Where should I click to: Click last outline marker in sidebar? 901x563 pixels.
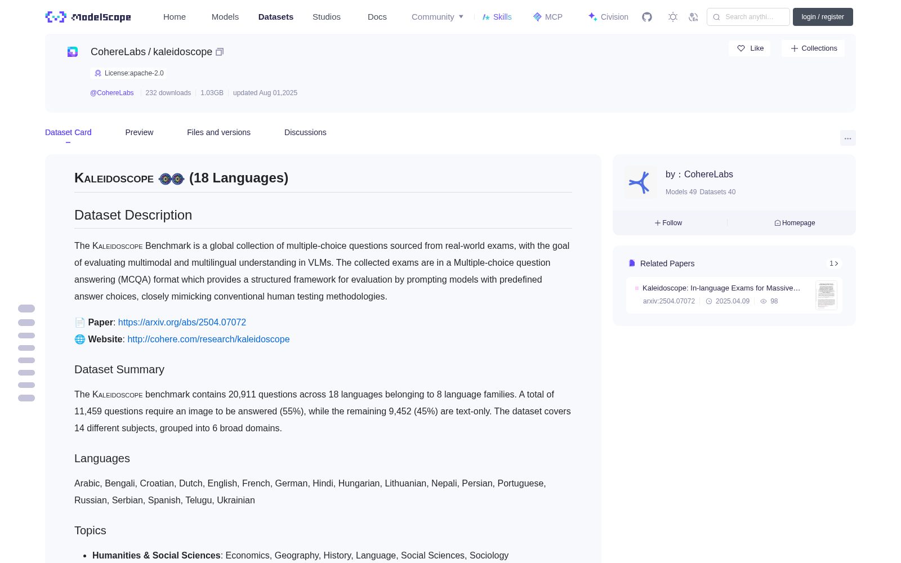click(x=26, y=398)
